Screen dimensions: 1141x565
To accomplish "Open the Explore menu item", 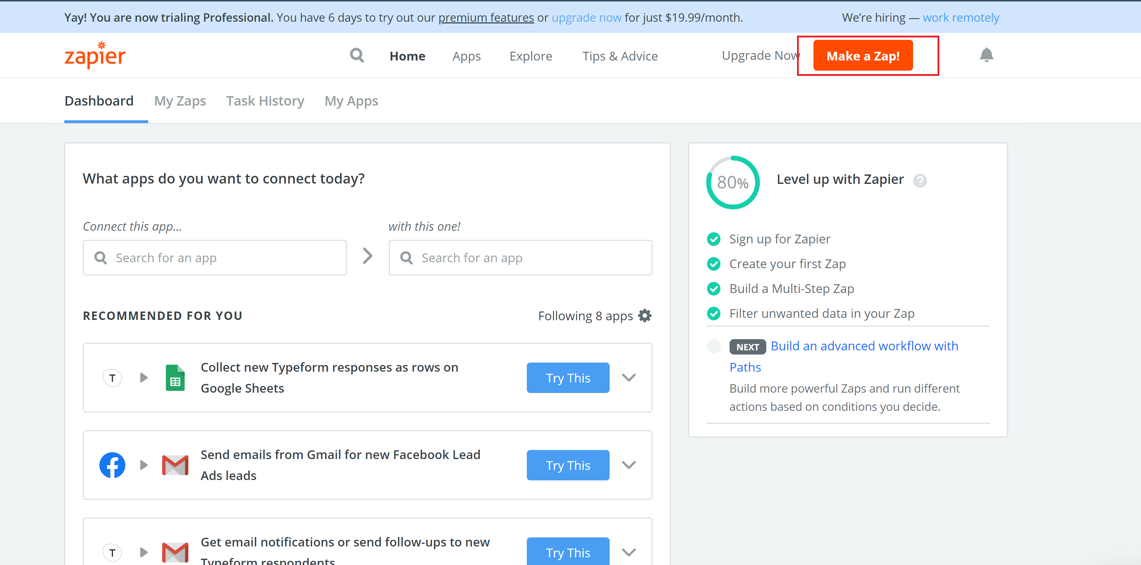I will click(x=531, y=56).
